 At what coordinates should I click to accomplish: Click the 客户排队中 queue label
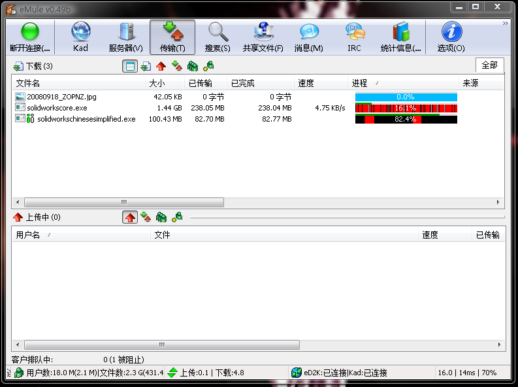click(32, 360)
